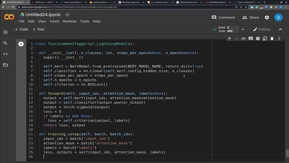Run the ToxicCommentTagger code cell

coord(21,44)
